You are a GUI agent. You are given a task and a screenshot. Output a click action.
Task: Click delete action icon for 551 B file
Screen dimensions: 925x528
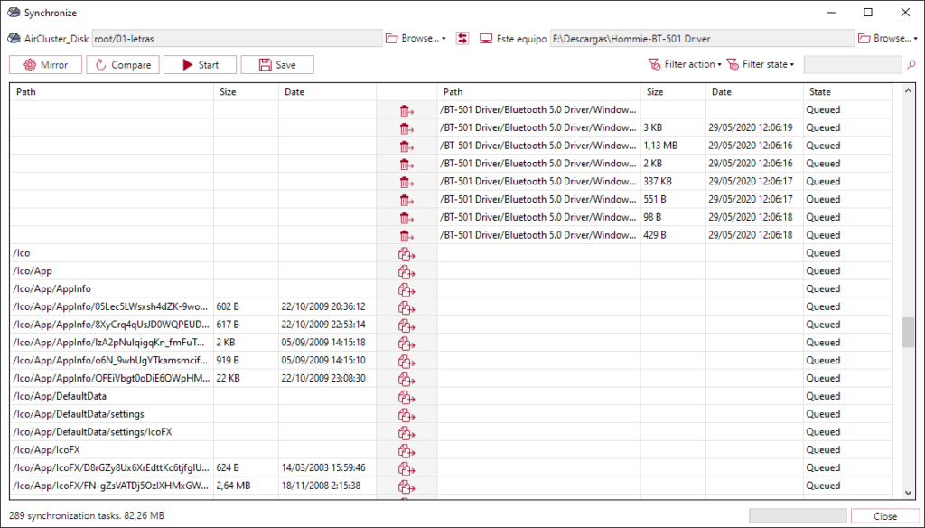click(406, 200)
